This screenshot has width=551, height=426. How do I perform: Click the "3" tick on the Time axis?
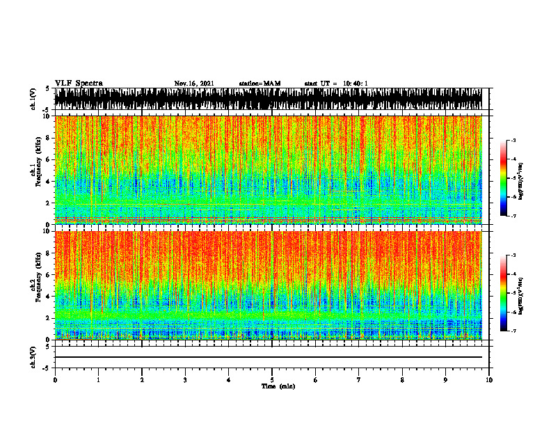tap(185, 380)
